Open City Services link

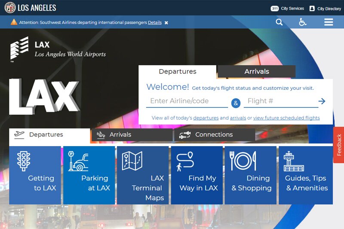(x=292, y=9)
